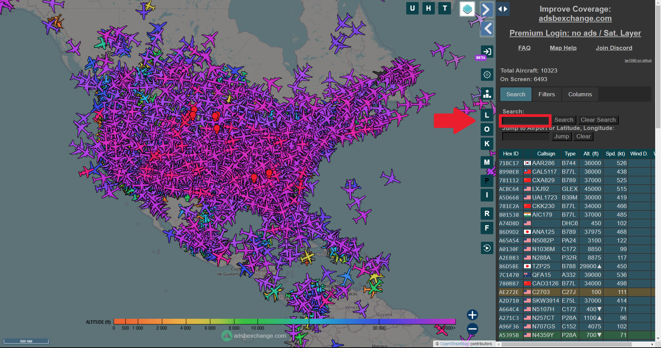The image size is (661, 348).
Task: Open Premium Login no ads link
Action: pos(575,33)
